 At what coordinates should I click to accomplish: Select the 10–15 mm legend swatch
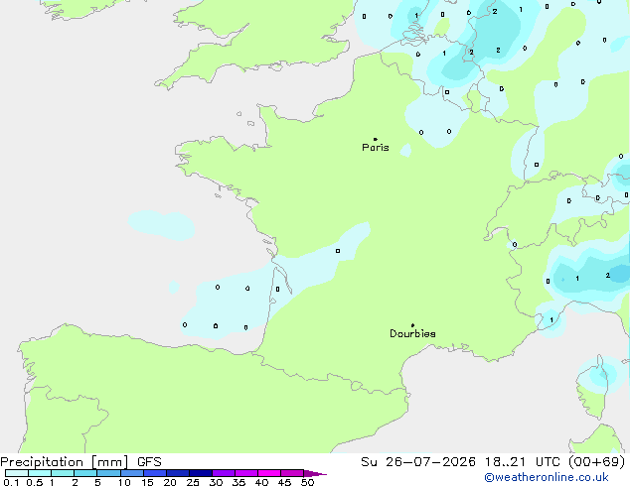pos(131,473)
